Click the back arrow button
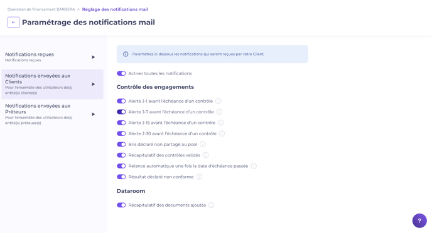This screenshot has width=432, height=233. (14, 23)
